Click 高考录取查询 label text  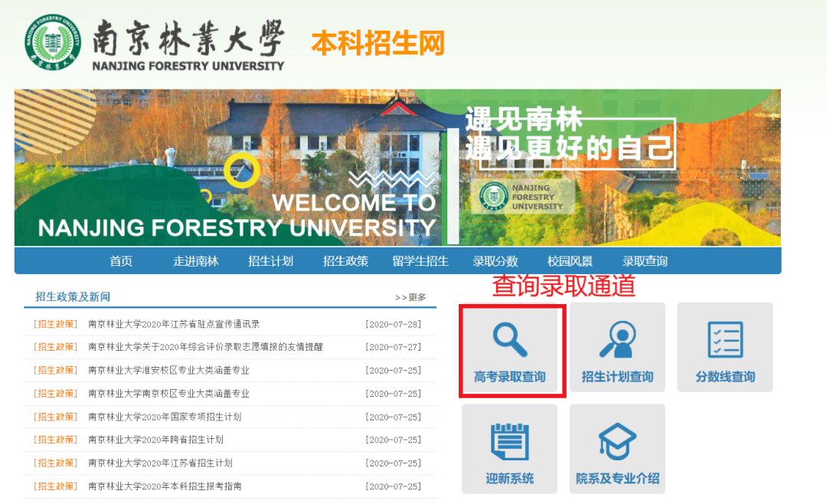click(509, 377)
